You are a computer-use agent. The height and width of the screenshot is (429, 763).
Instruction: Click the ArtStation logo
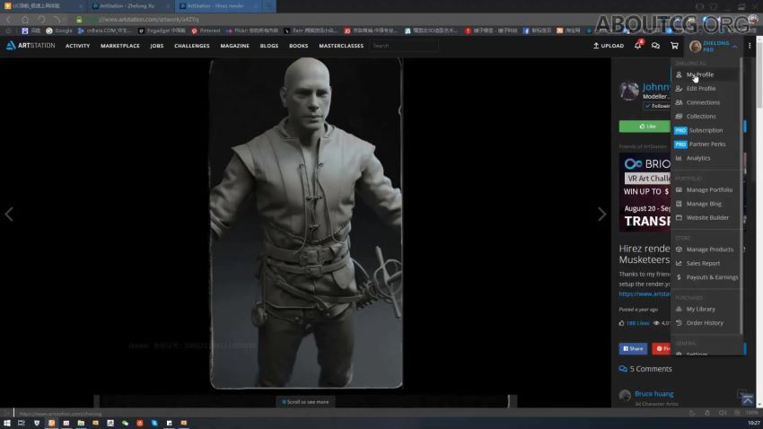point(31,45)
